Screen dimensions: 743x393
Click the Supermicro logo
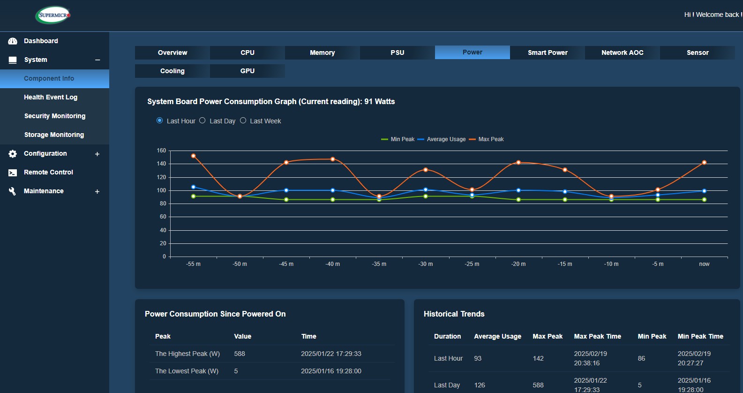[53, 15]
